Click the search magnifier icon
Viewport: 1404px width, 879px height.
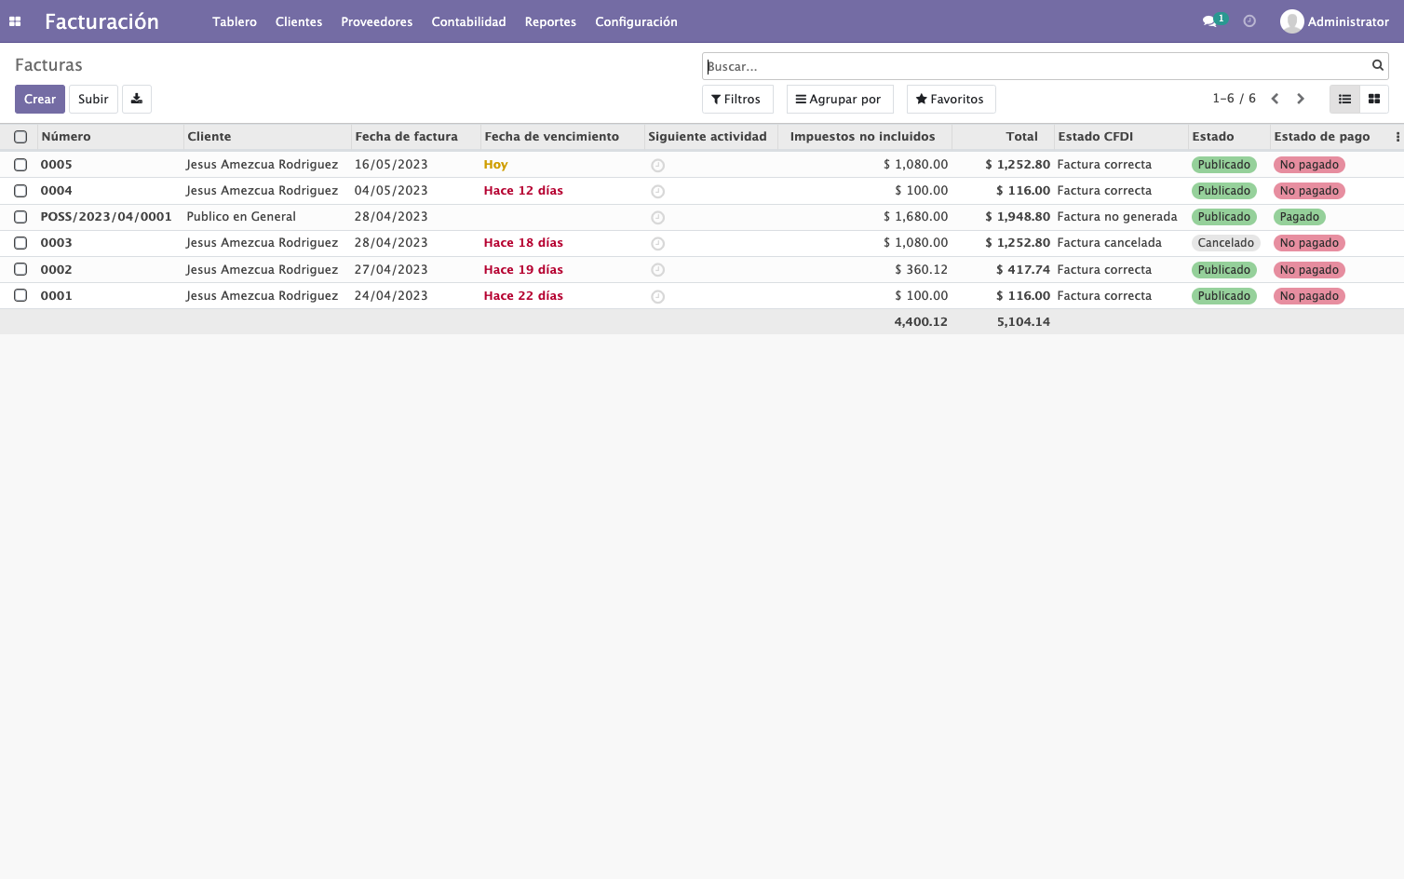click(1378, 65)
